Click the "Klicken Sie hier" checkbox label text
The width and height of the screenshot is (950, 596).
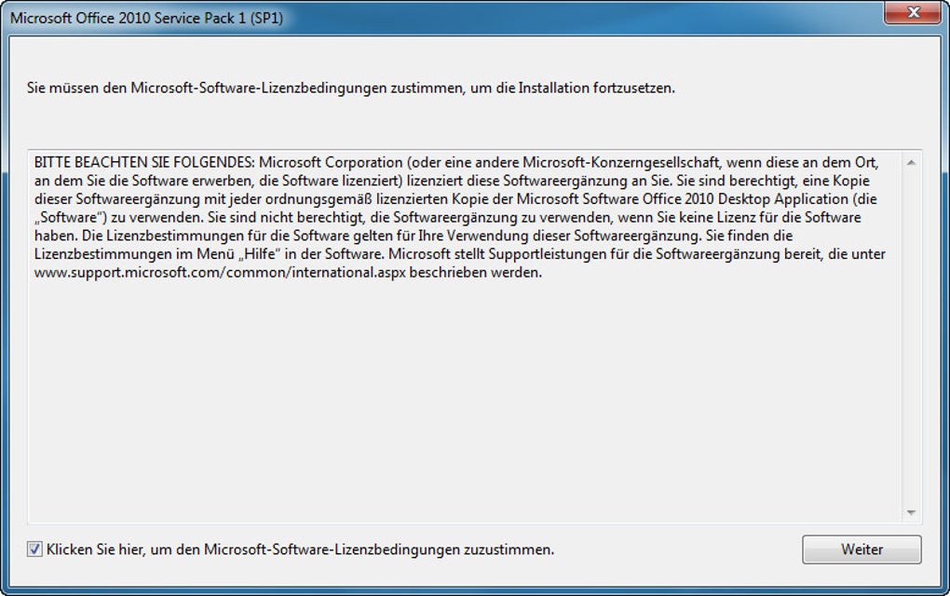click(300, 550)
